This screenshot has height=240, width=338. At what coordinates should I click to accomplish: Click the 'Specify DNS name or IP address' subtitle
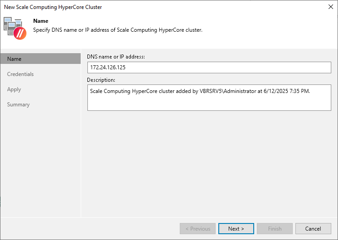(x=118, y=30)
